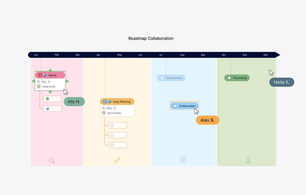Screen dimensions: 306x195
Task: Click the priority 1 badge on Ideate
Action: (40, 75)
